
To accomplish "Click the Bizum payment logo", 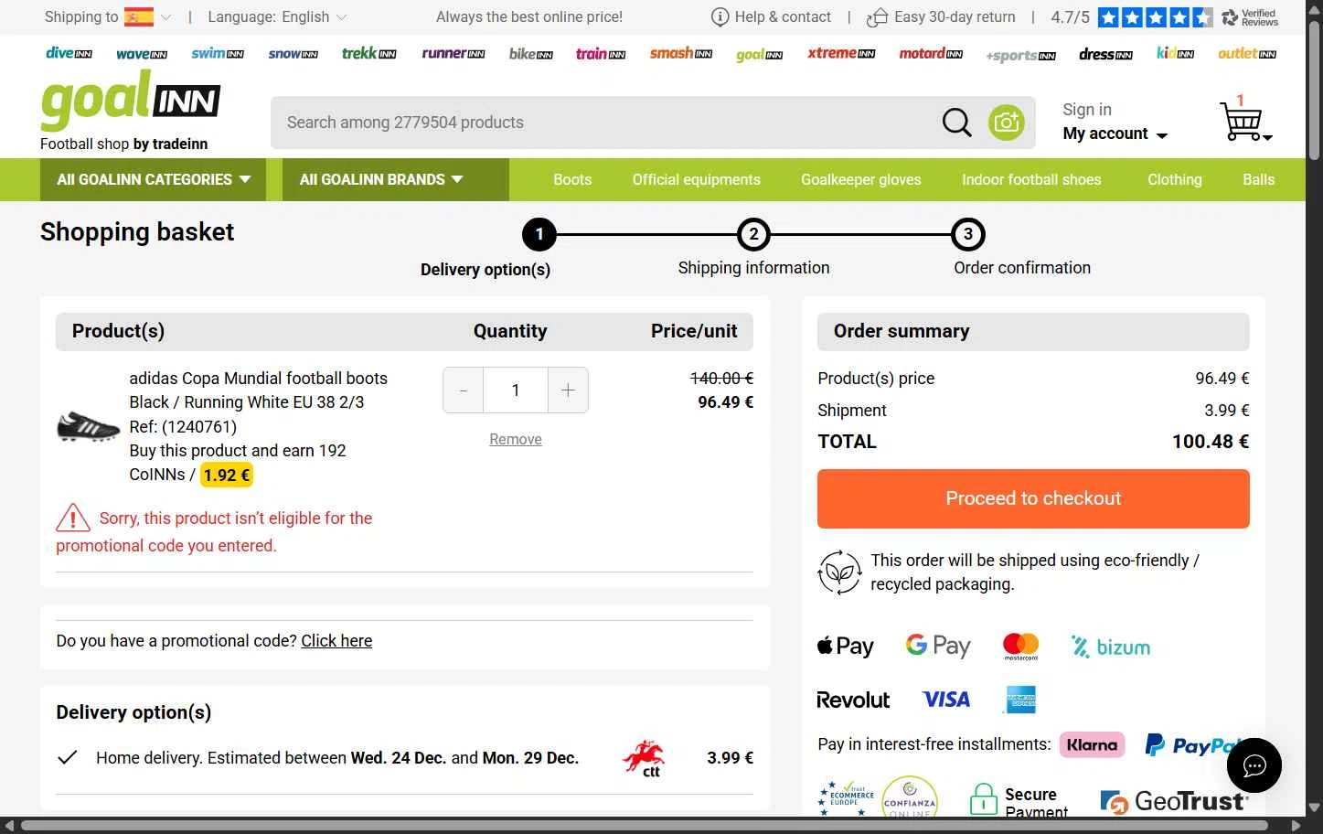I will coord(1111,647).
